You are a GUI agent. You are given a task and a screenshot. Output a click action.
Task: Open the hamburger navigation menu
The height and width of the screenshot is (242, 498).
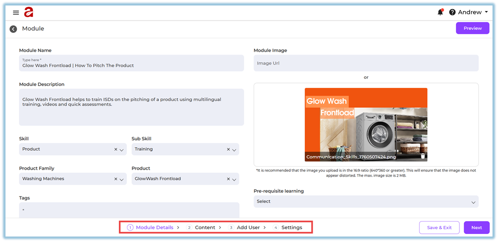point(16,12)
